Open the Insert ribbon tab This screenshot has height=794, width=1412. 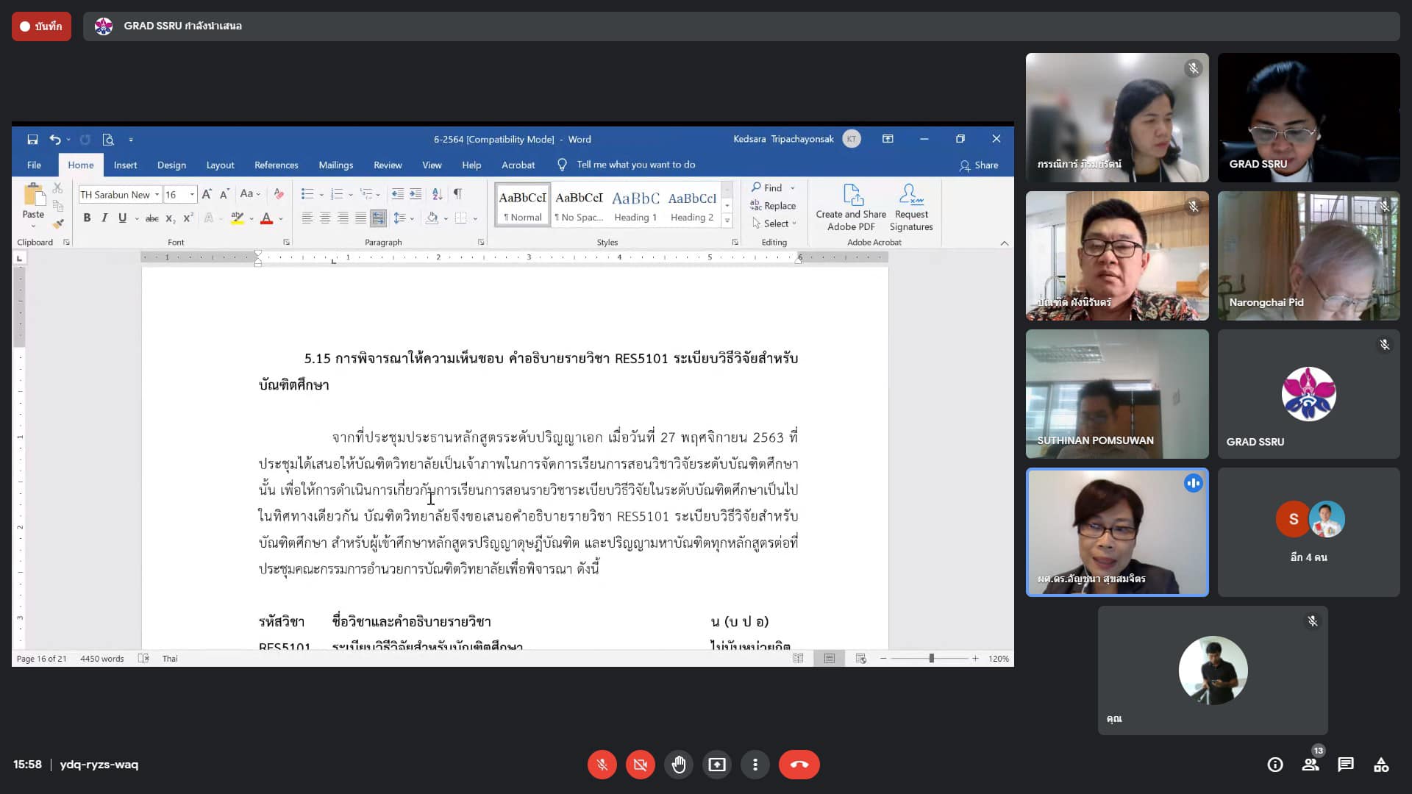(125, 165)
